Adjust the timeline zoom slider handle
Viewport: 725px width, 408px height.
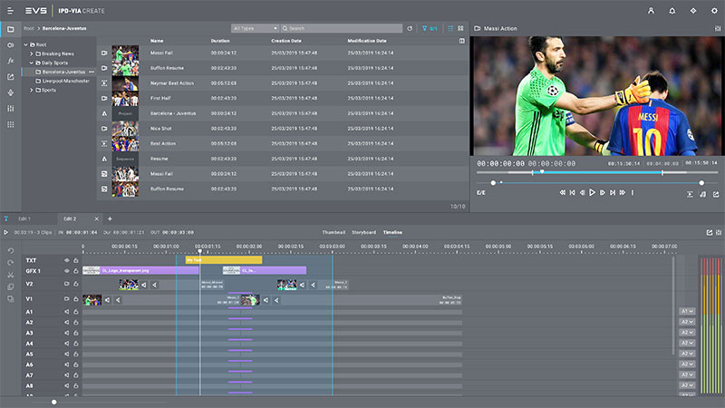[x=54, y=402]
